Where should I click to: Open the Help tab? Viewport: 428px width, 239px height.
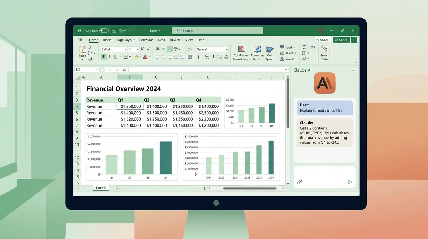[201, 40]
